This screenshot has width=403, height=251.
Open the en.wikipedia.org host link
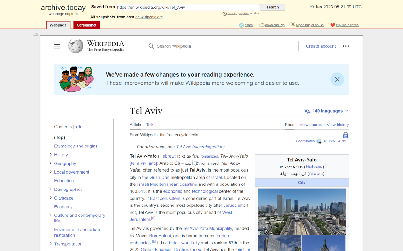click(149, 17)
